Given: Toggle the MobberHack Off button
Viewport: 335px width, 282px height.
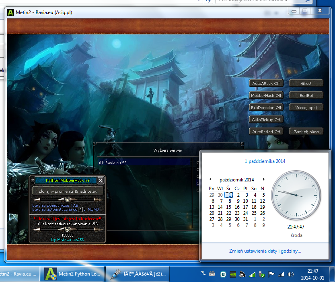Looking at the screenshot, I should pyautogui.click(x=266, y=95).
